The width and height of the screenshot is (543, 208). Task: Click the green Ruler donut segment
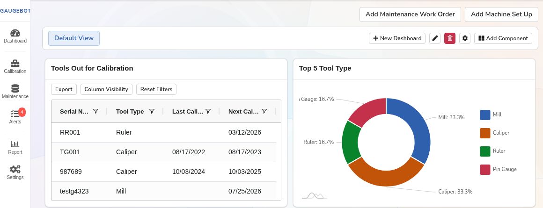point(350,143)
